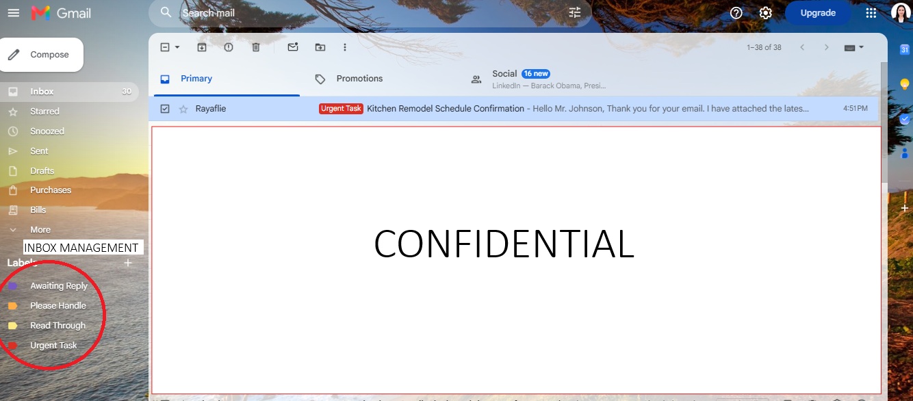The height and width of the screenshot is (401, 913).
Task: Open the account profile picture
Action: tap(900, 13)
